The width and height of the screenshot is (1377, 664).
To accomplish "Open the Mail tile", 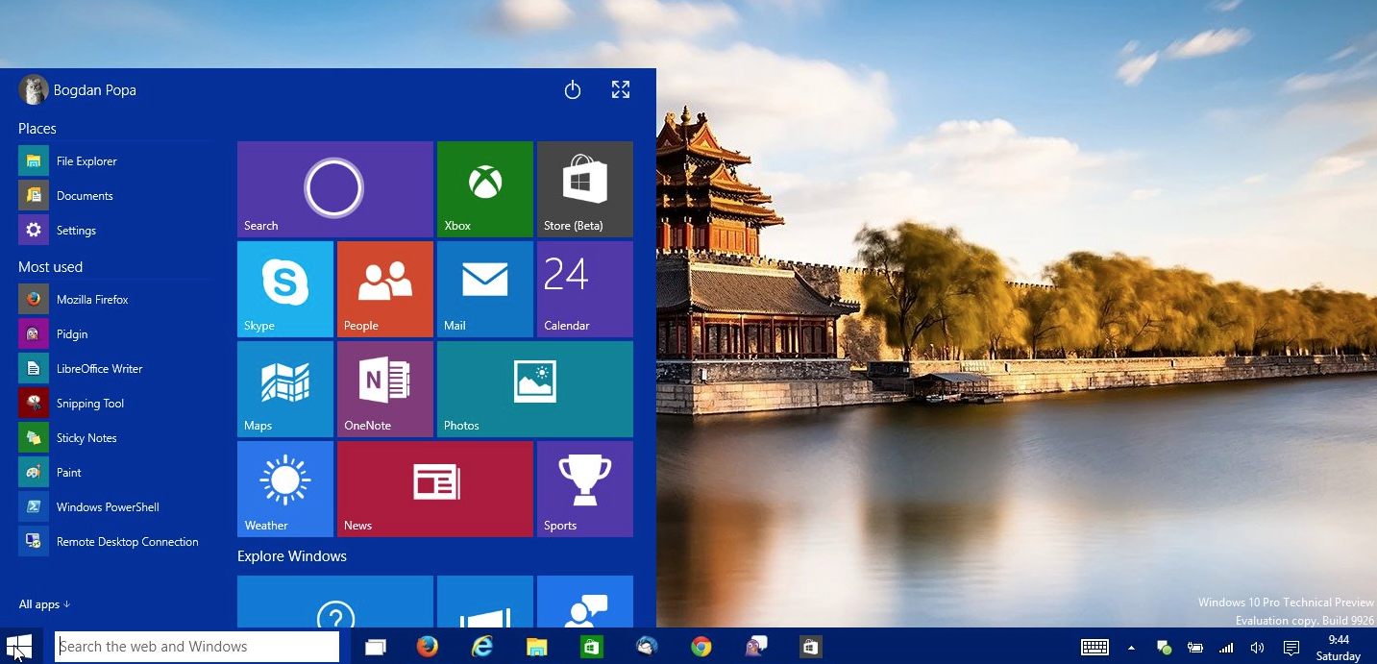I will point(485,289).
